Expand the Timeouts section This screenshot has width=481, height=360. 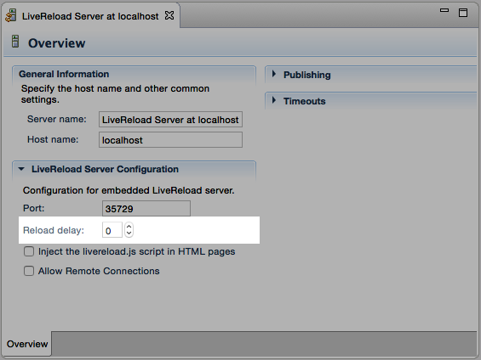(274, 100)
